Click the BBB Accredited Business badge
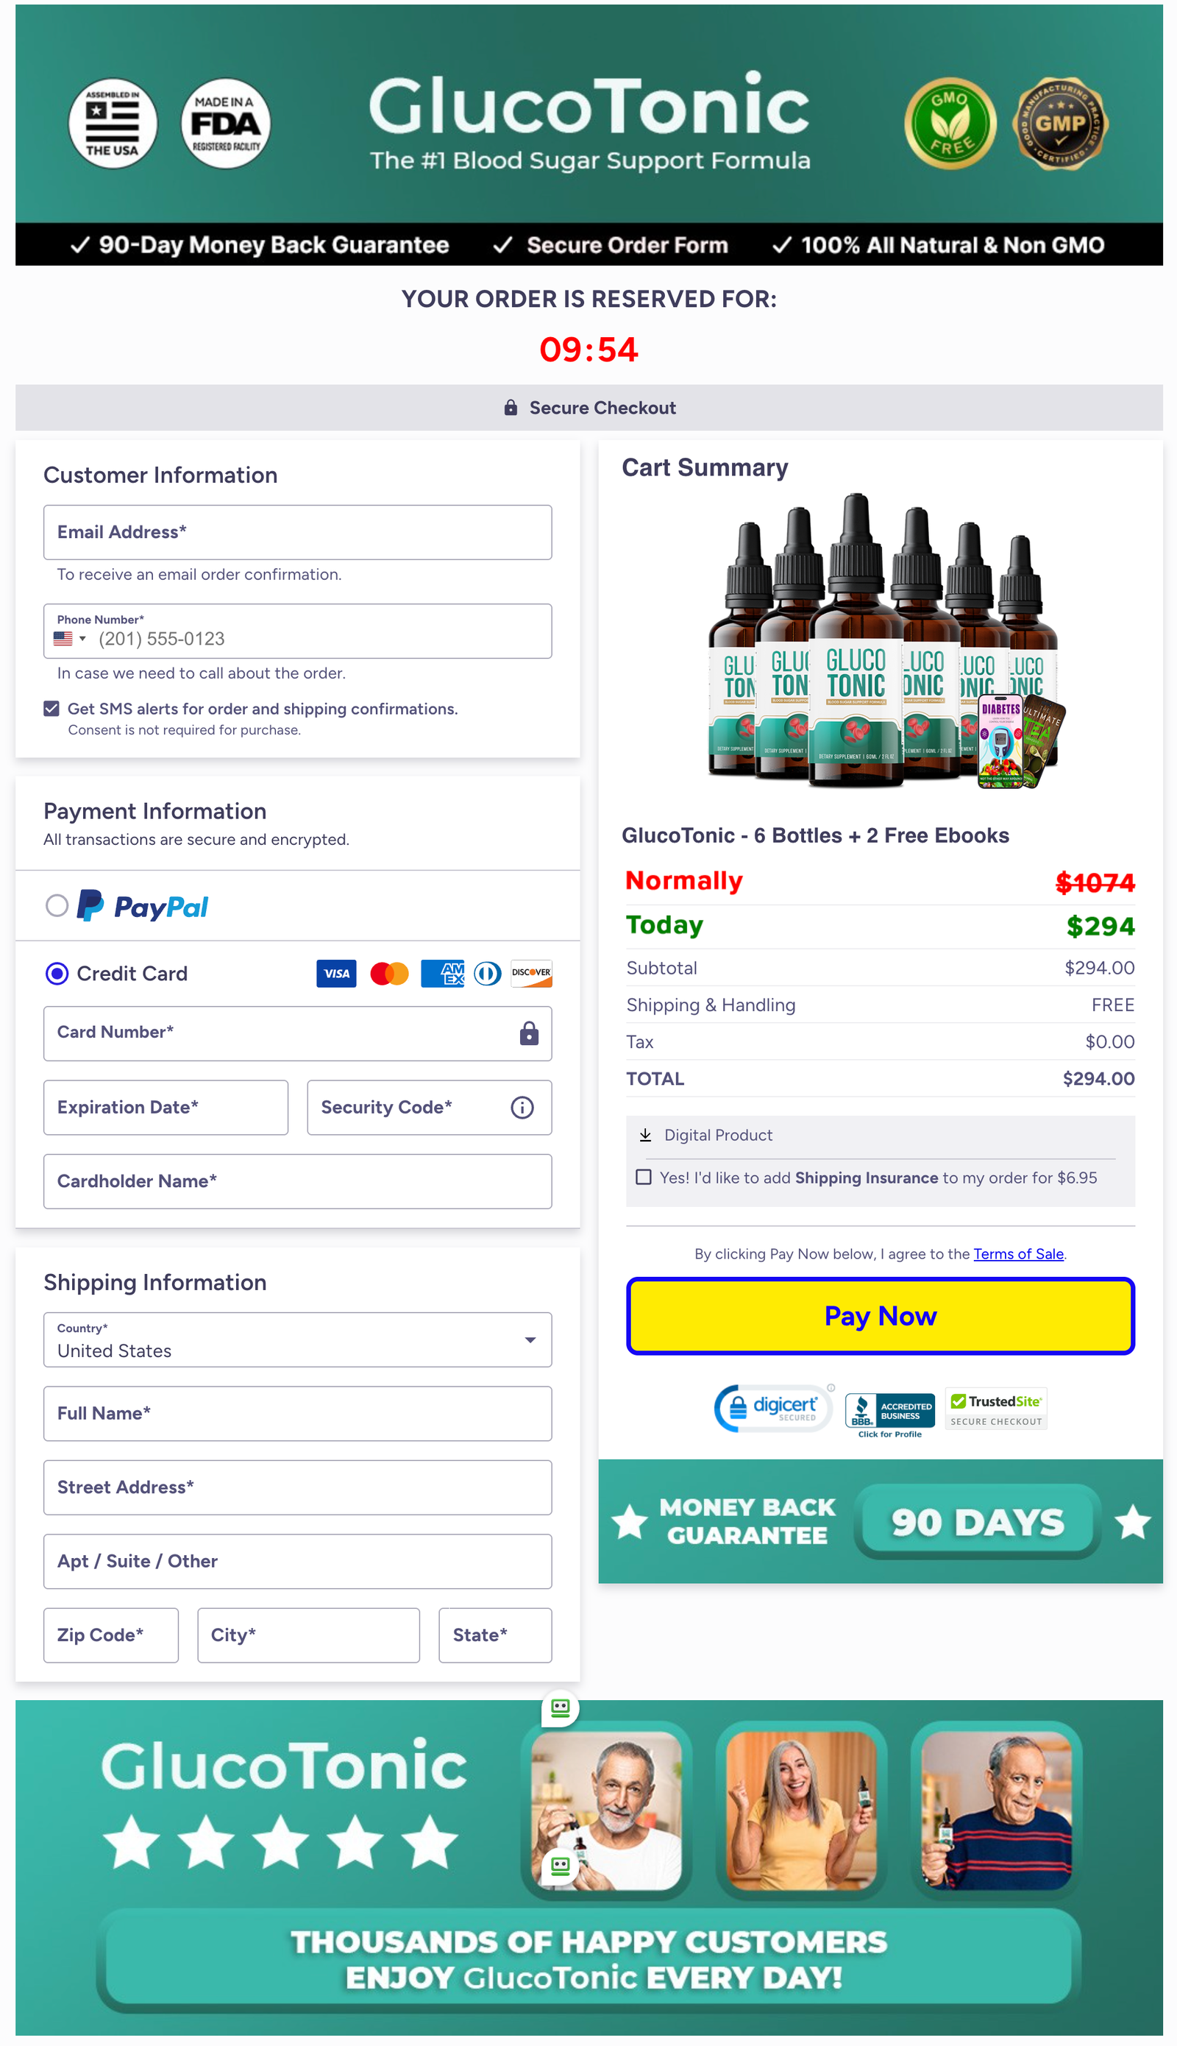 [x=890, y=1414]
